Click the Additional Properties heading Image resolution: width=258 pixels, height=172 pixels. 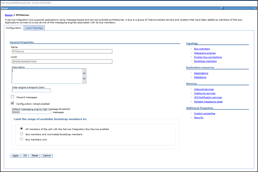199,108
